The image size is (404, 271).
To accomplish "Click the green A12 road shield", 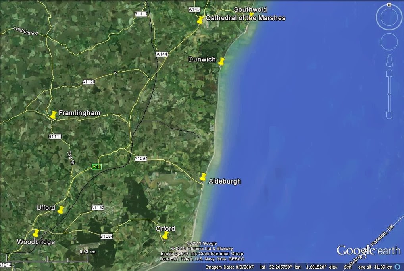I will tap(96, 167).
